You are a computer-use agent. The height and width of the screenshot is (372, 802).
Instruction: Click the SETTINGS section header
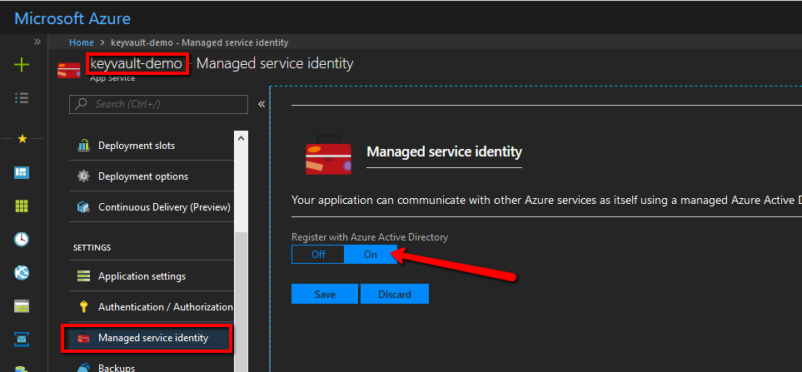pos(92,248)
